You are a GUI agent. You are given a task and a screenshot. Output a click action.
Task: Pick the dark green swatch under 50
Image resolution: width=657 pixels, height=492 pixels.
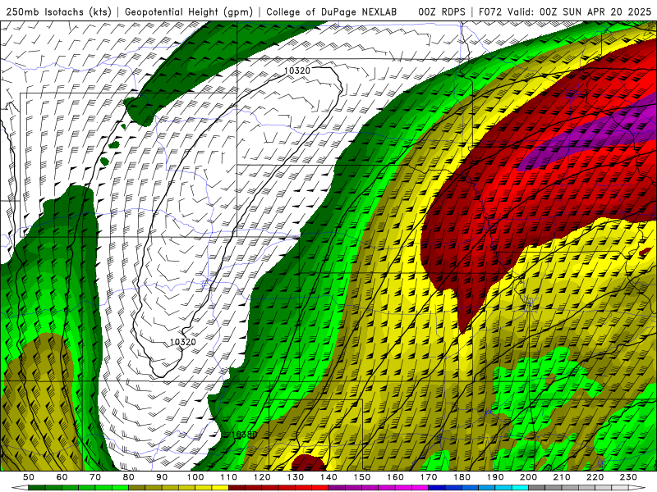37,488
